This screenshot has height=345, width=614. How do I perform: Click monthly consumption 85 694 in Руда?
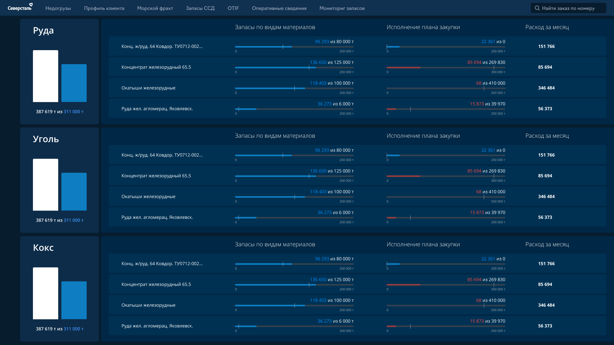point(545,67)
